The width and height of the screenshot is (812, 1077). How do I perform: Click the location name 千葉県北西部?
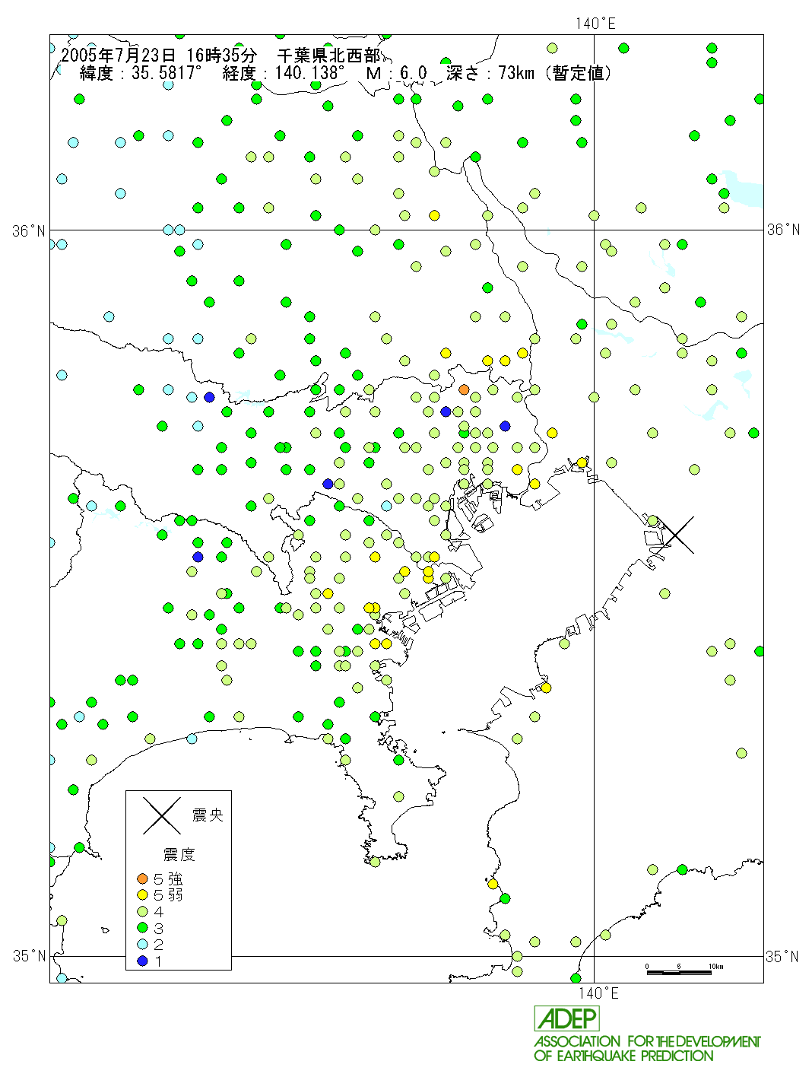coord(328,55)
